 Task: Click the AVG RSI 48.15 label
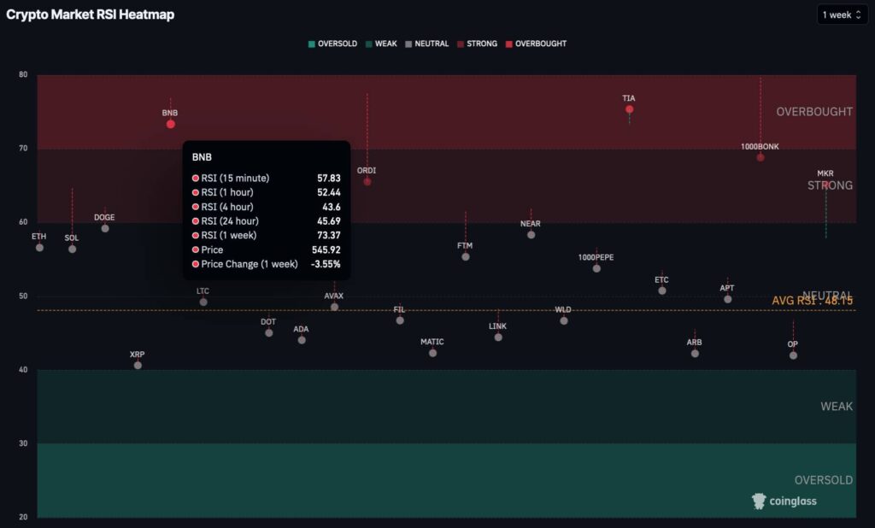pos(812,301)
